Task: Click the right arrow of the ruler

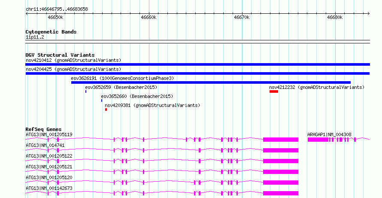Action: click(x=369, y=14)
